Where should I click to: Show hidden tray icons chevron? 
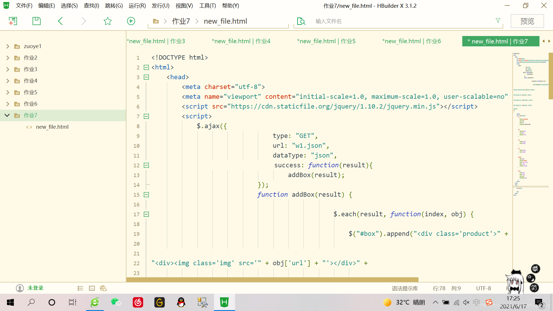pyautogui.click(x=435, y=302)
